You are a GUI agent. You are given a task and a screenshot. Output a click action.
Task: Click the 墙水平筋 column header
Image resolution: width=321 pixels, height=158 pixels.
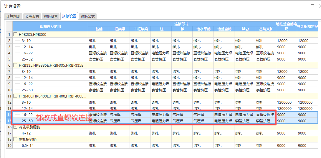[x=203, y=29]
